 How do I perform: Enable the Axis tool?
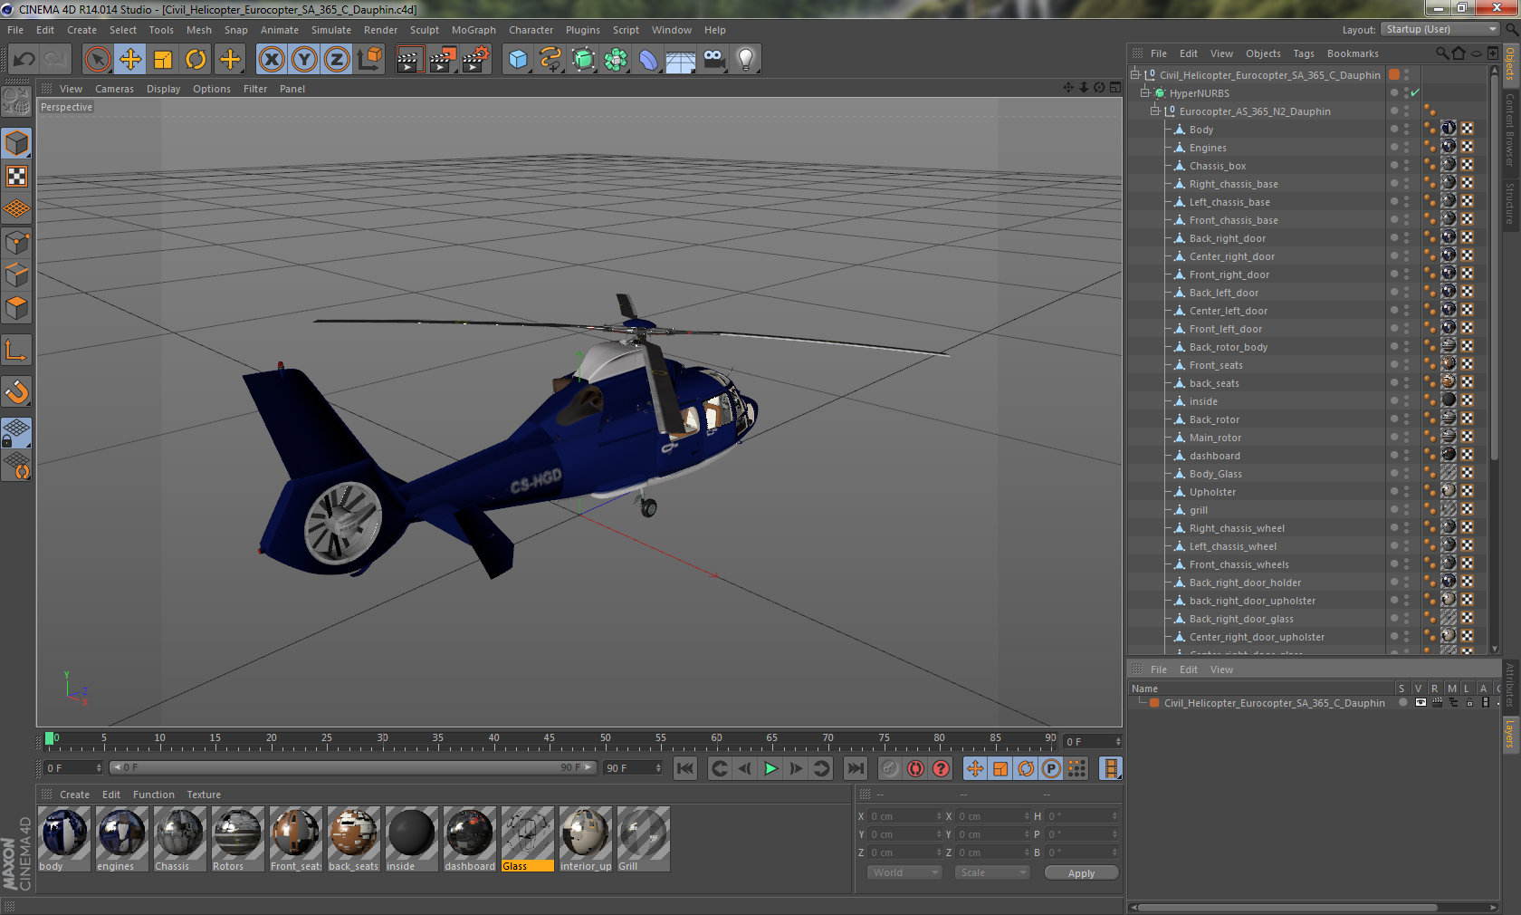point(17,351)
